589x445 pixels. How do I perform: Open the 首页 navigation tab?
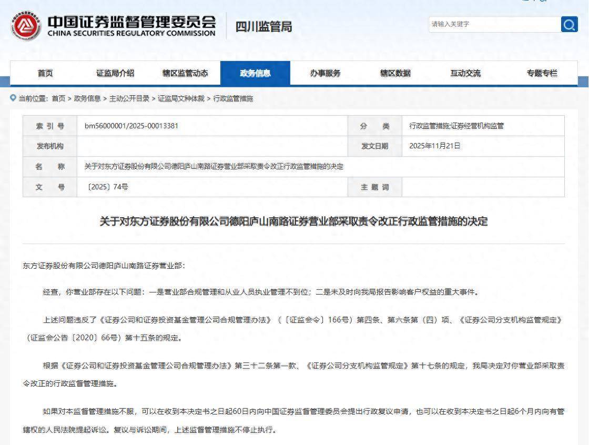[45, 73]
